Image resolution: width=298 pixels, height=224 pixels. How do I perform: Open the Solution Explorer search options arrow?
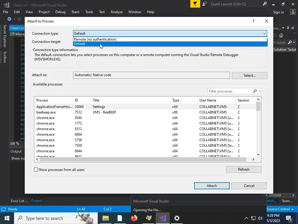pyautogui.click(x=294, y=42)
